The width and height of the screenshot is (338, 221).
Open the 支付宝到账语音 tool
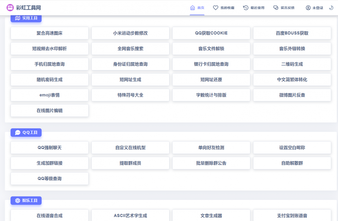[x=292, y=215]
